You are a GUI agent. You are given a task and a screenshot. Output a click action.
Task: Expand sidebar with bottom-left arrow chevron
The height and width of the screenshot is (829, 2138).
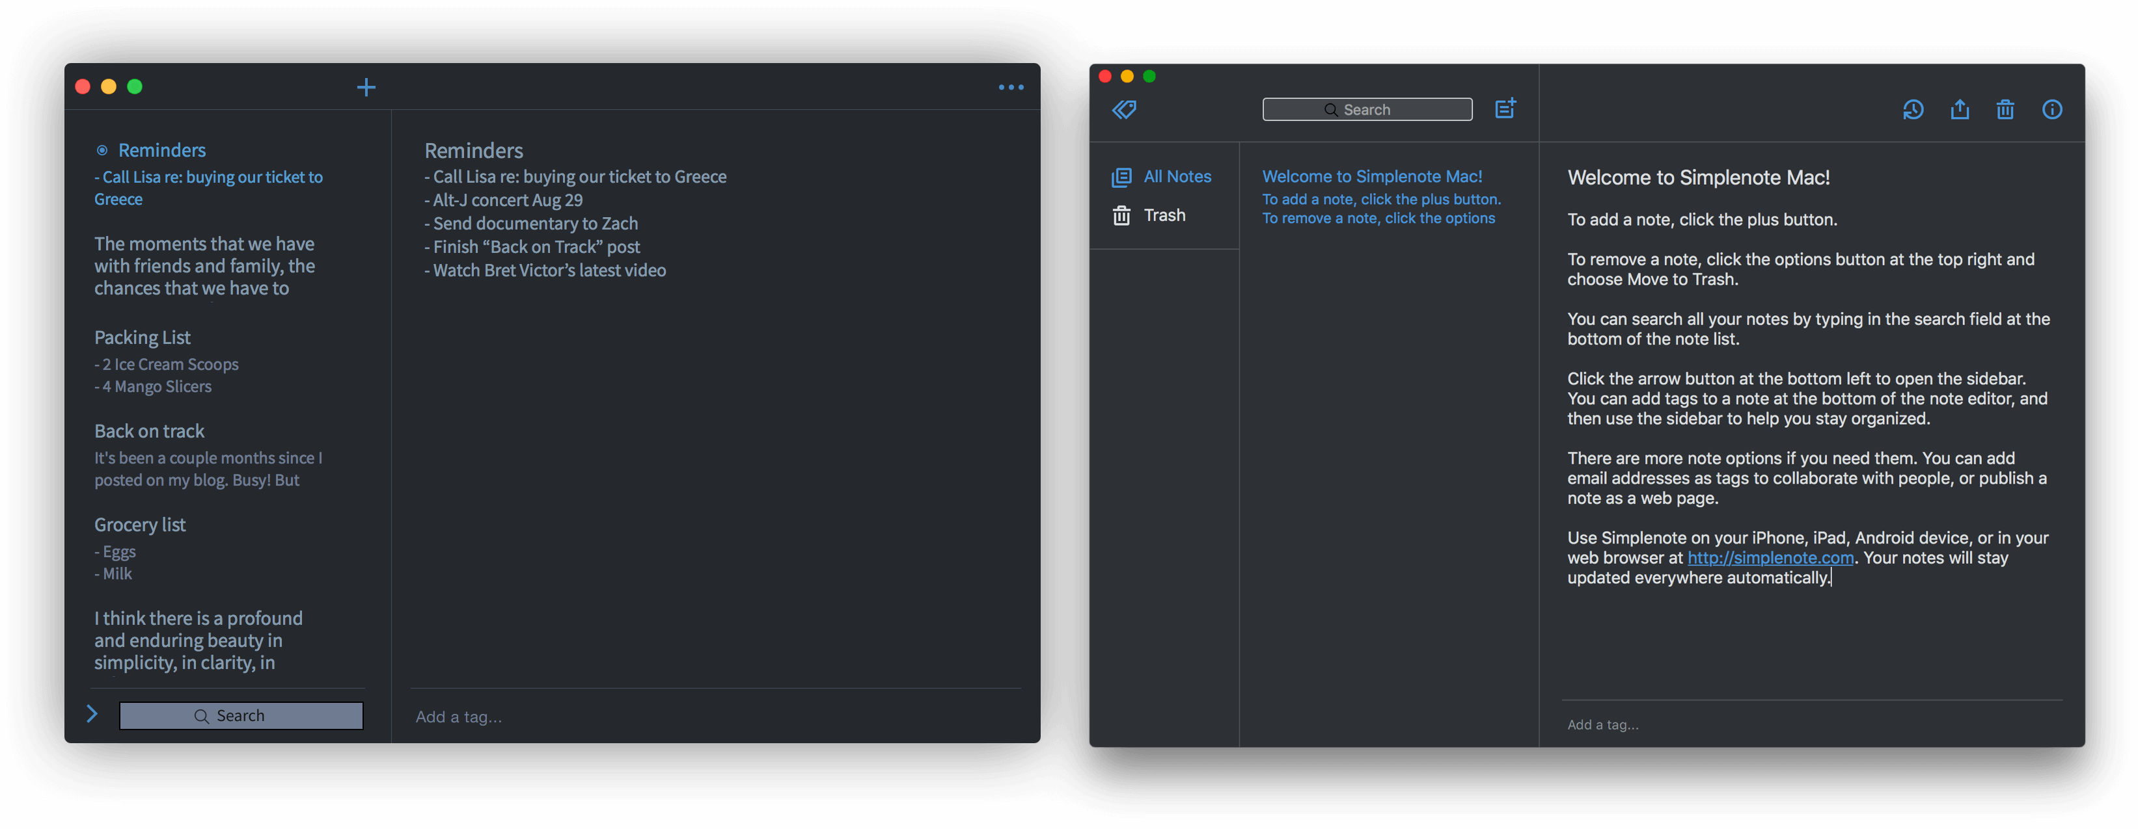click(92, 714)
